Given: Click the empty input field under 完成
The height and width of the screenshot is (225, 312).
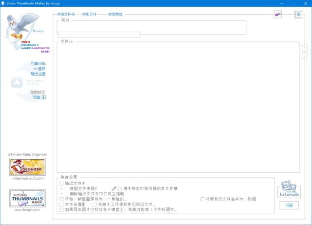Looking at the screenshot, I should 99,35.
